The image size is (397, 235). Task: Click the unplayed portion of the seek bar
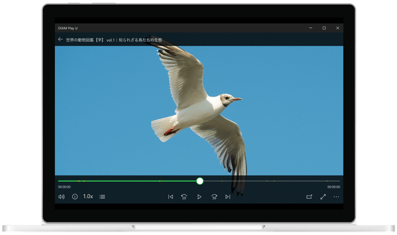point(272,181)
